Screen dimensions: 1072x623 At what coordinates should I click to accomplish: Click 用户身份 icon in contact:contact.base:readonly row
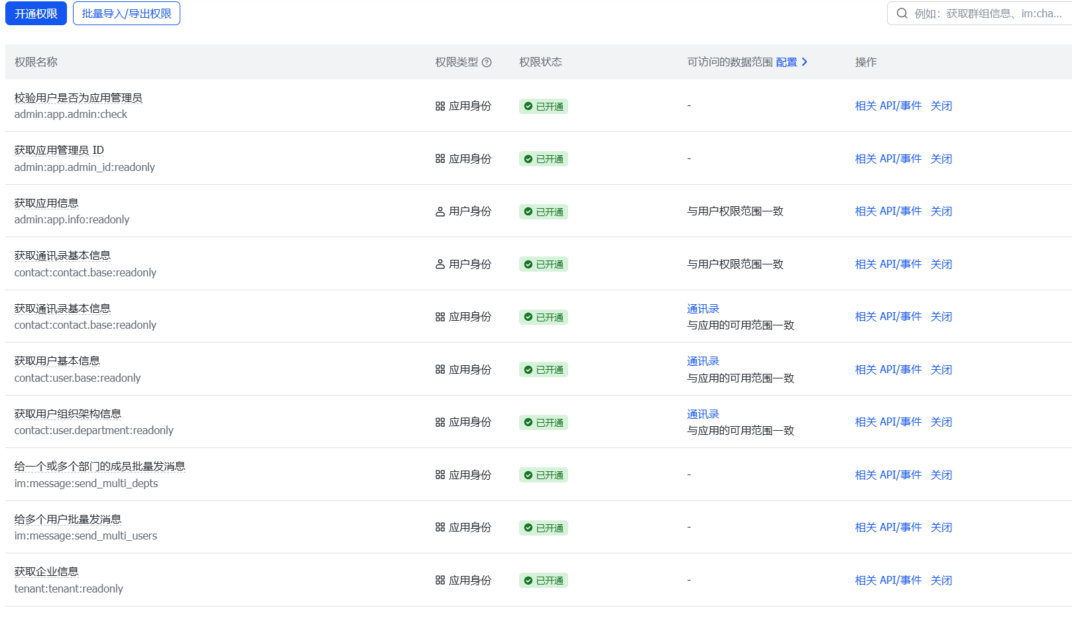[440, 264]
